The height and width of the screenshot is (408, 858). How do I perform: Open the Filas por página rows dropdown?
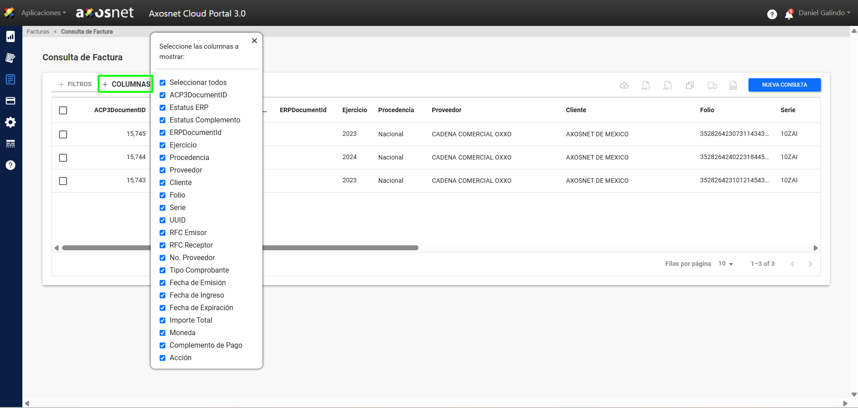[726, 264]
